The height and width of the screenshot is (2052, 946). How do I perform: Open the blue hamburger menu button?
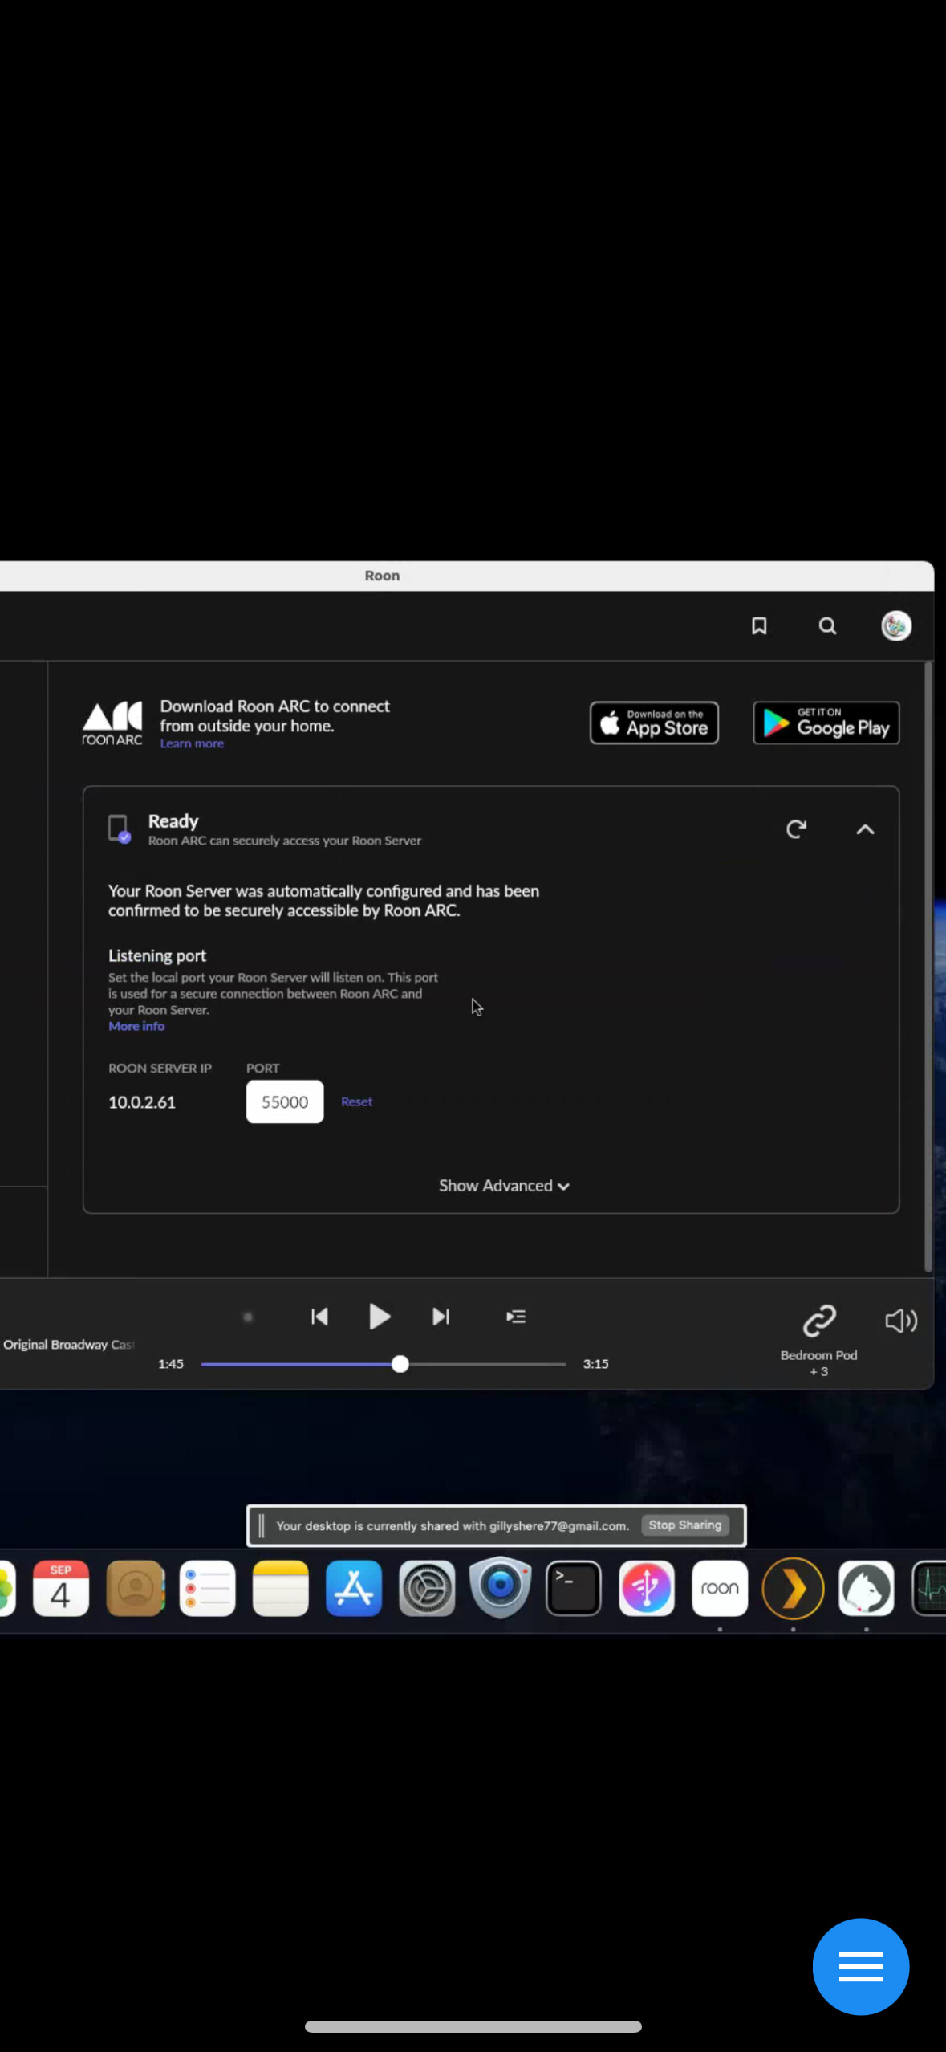coord(861,1967)
